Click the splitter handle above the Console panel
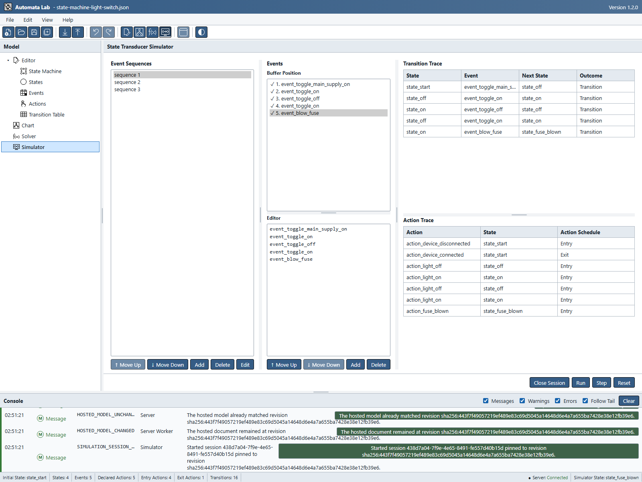This screenshot has width=642, height=482. [x=321, y=392]
